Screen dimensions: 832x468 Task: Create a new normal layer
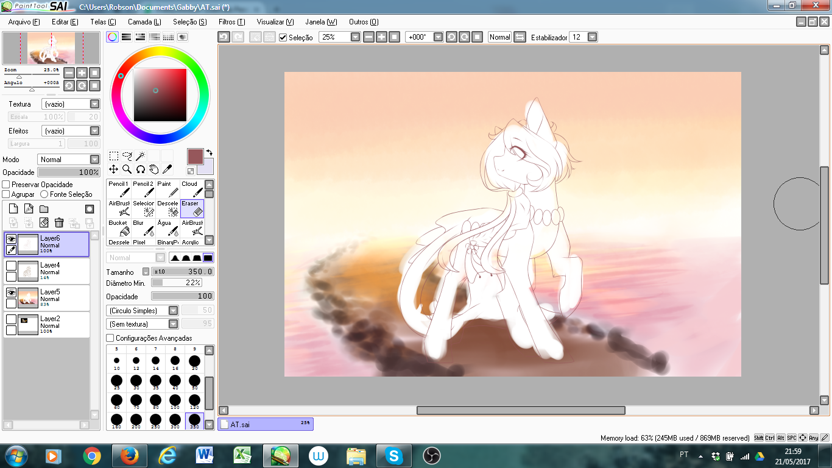point(13,208)
